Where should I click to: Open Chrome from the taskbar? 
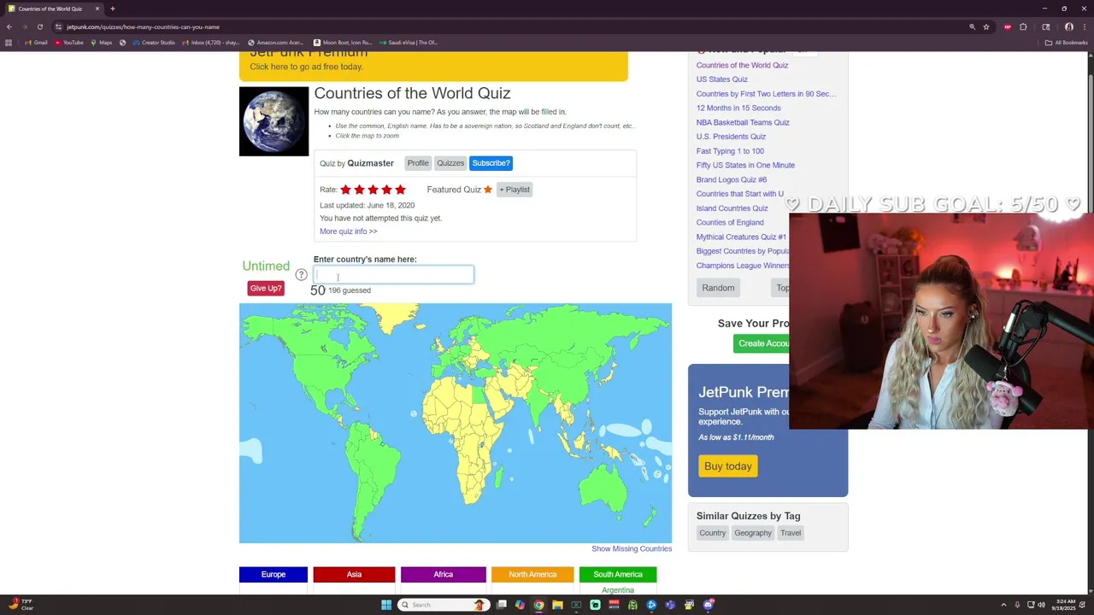(x=538, y=605)
